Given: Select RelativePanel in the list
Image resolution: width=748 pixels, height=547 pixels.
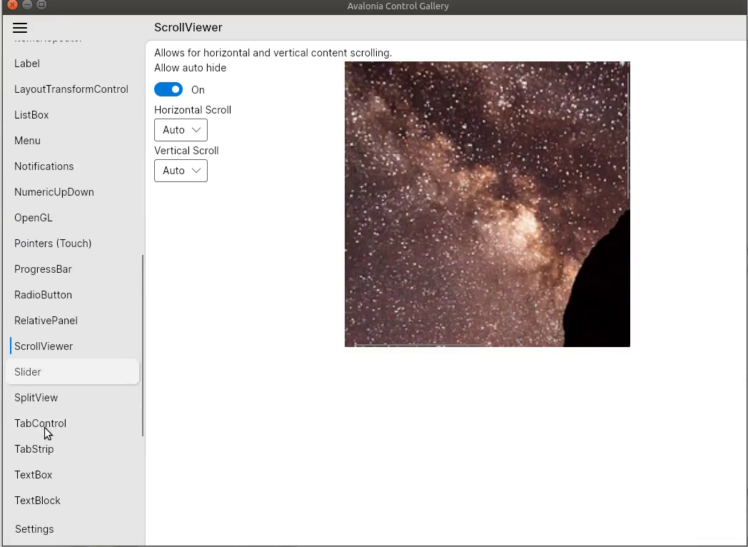Looking at the screenshot, I should pos(73,321).
